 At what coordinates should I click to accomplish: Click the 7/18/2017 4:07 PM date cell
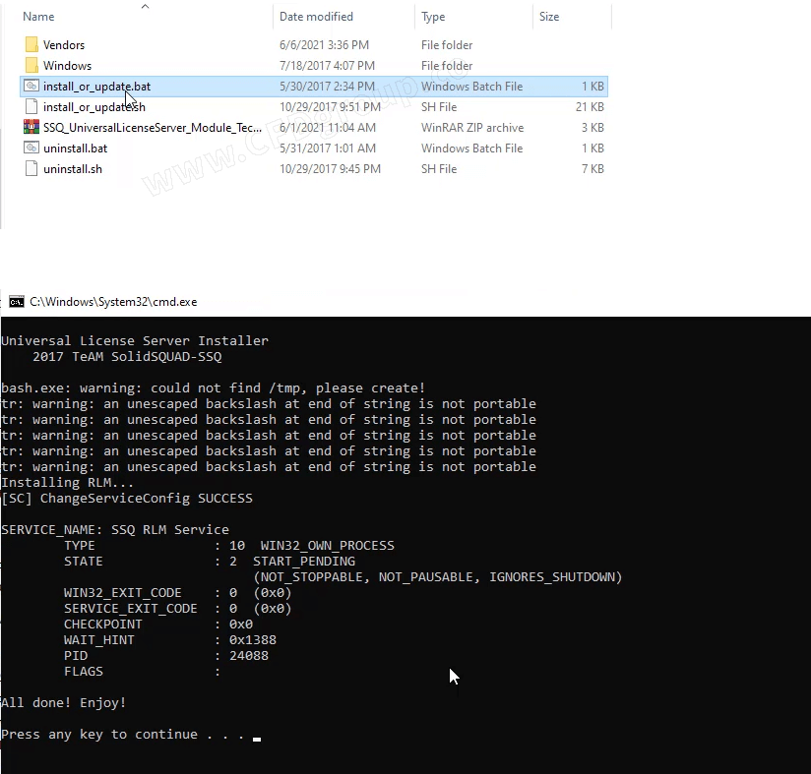327,66
